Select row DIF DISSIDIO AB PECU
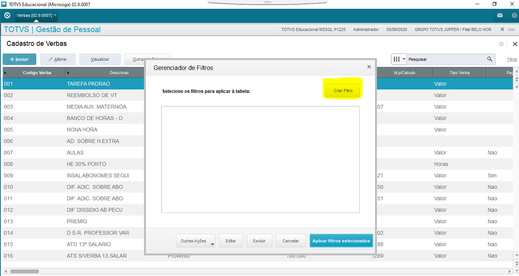The width and height of the screenshot is (519, 276). 73,210
